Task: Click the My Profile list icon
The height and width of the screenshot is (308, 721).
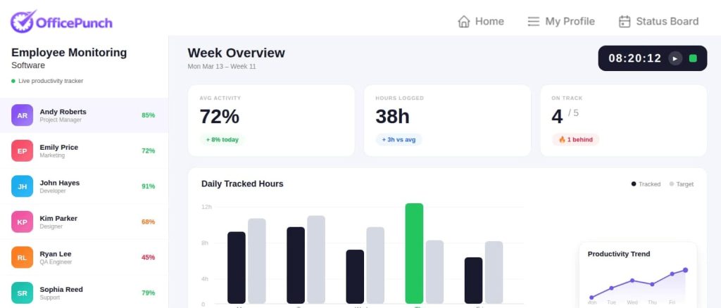Action: coord(534,21)
